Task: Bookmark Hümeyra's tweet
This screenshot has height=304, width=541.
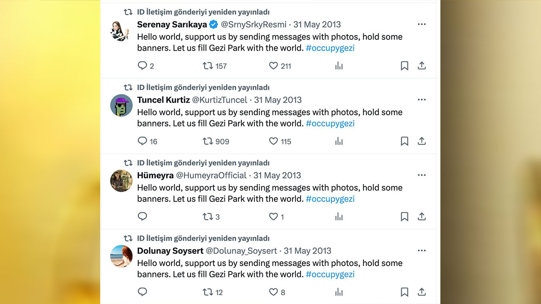Action: click(x=404, y=216)
